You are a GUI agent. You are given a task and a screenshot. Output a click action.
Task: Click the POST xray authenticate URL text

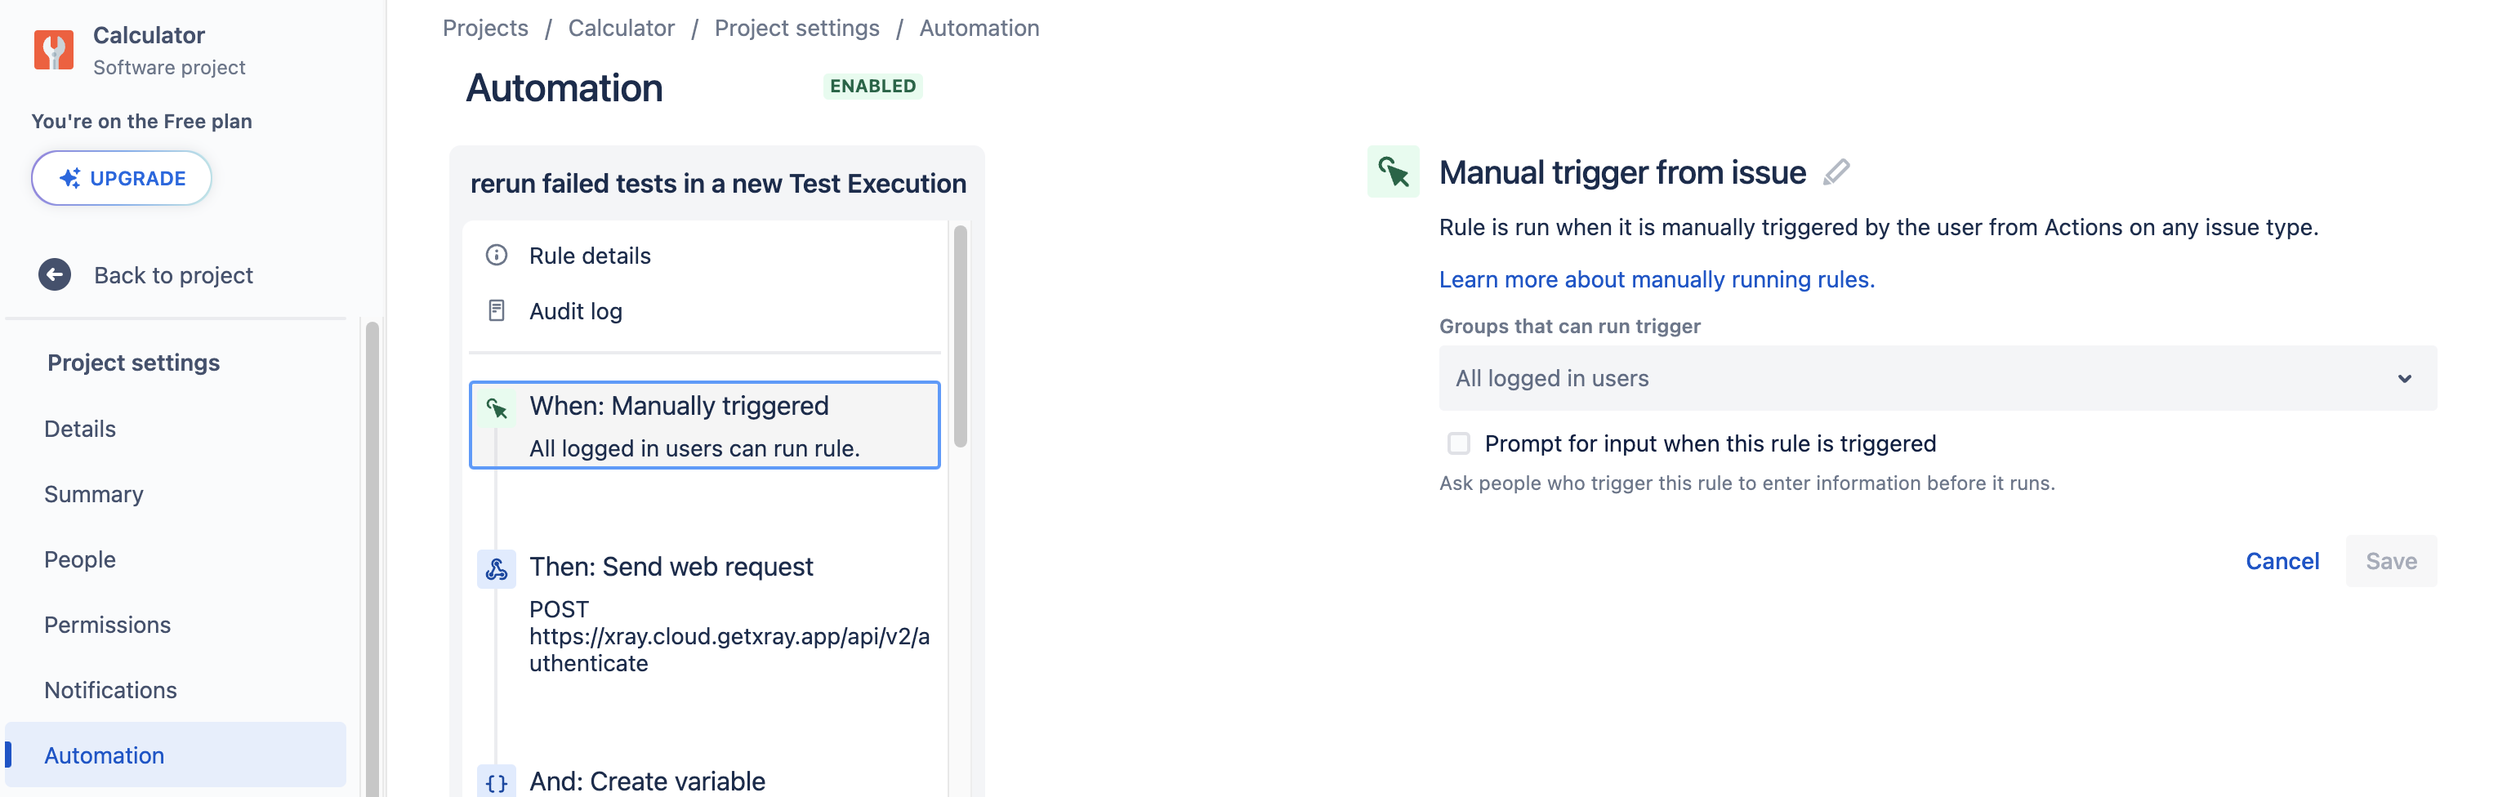coord(729,636)
